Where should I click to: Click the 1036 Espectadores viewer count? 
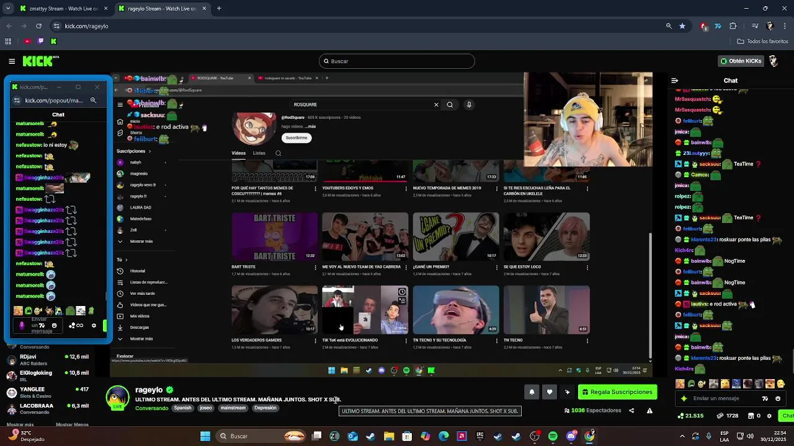[592, 410]
